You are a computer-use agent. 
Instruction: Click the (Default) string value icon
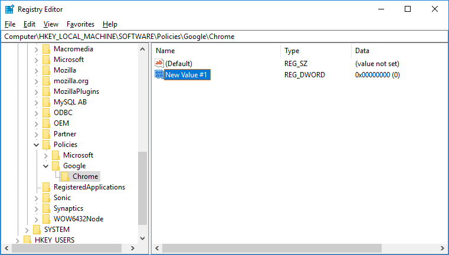pyautogui.click(x=159, y=63)
